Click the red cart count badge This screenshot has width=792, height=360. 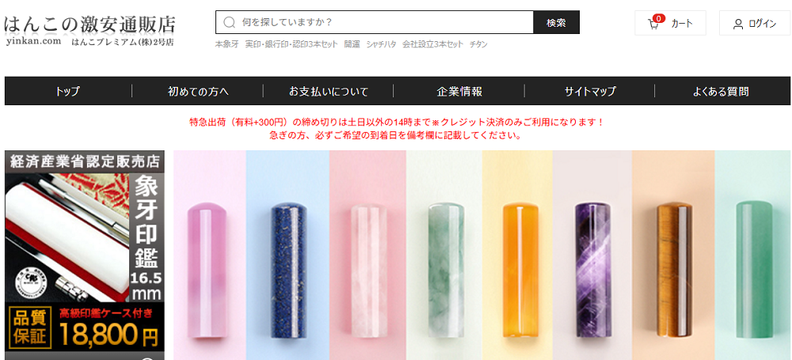[x=658, y=19]
